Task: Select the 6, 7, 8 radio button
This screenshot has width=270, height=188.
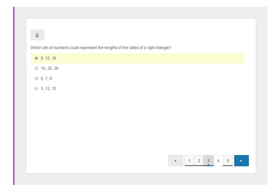Action: pyautogui.click(x=36, y=78)
